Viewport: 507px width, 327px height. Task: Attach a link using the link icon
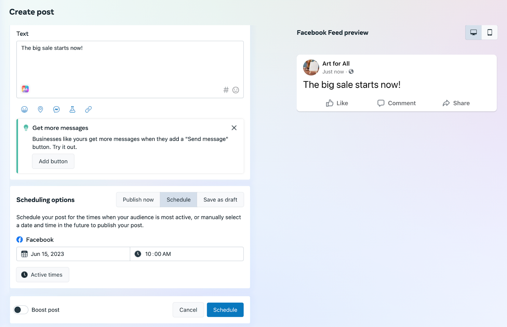pos(88,109)
